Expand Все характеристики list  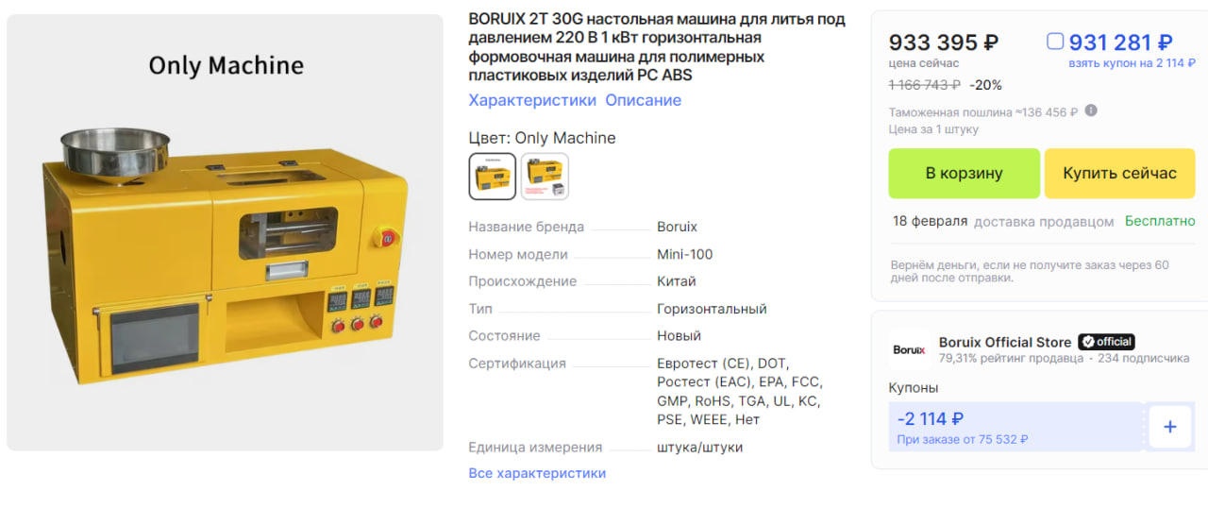point(537,473)
